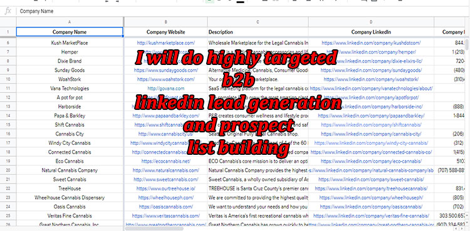Select the TREEHOUSE is Santa Cruz description cell
The width and height of the screenshot is (470, 231).
tap(258, 189)
